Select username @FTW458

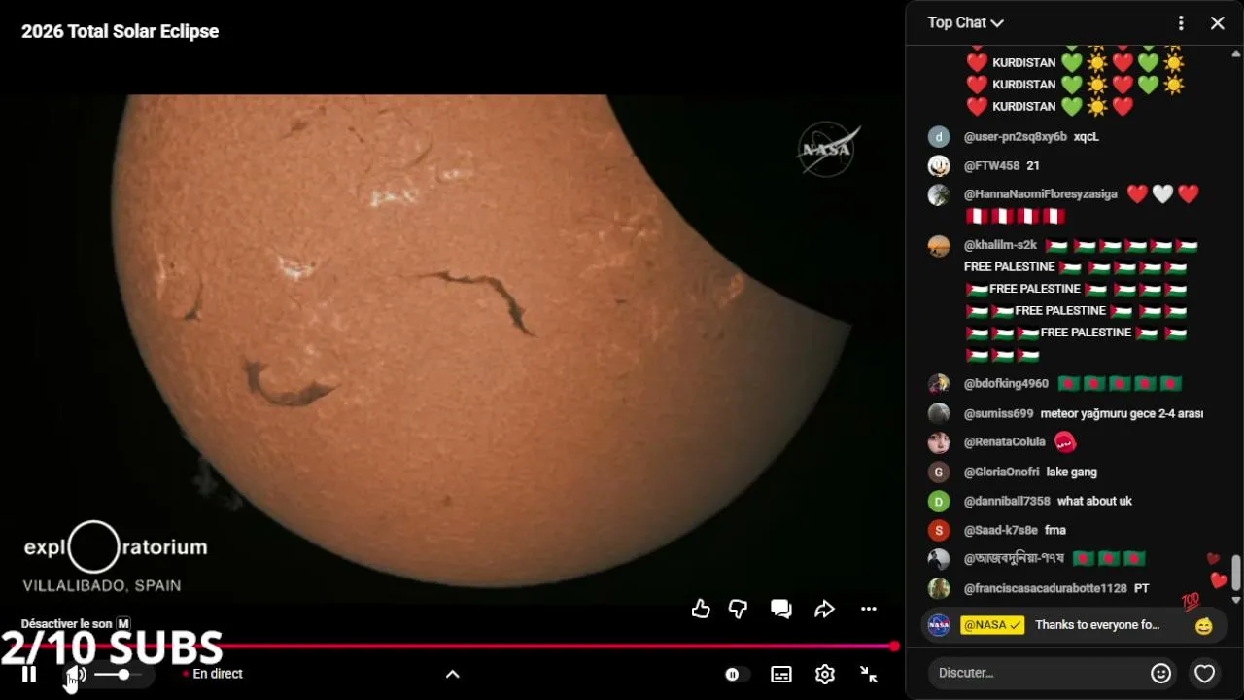pyautogui.click(x=991, y=165)
